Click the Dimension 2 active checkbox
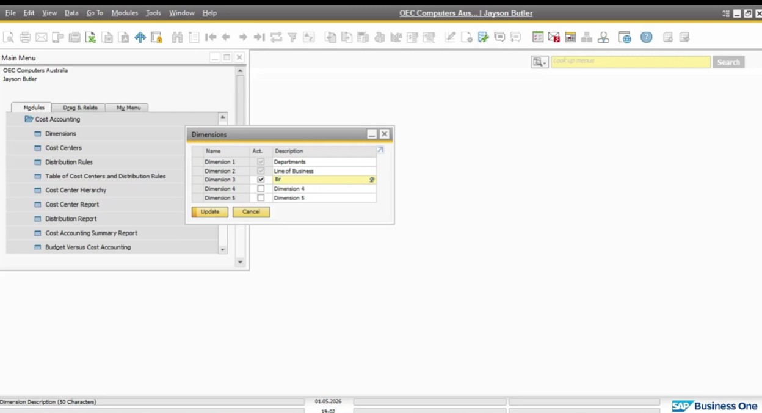762x413 pixels. 261,171
